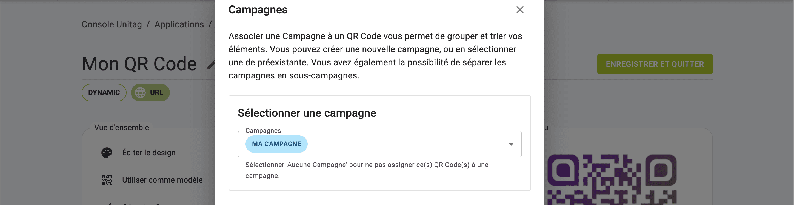Click the URL type chip label
Viewport: 794px width, 205px height.
click(157, 92)
